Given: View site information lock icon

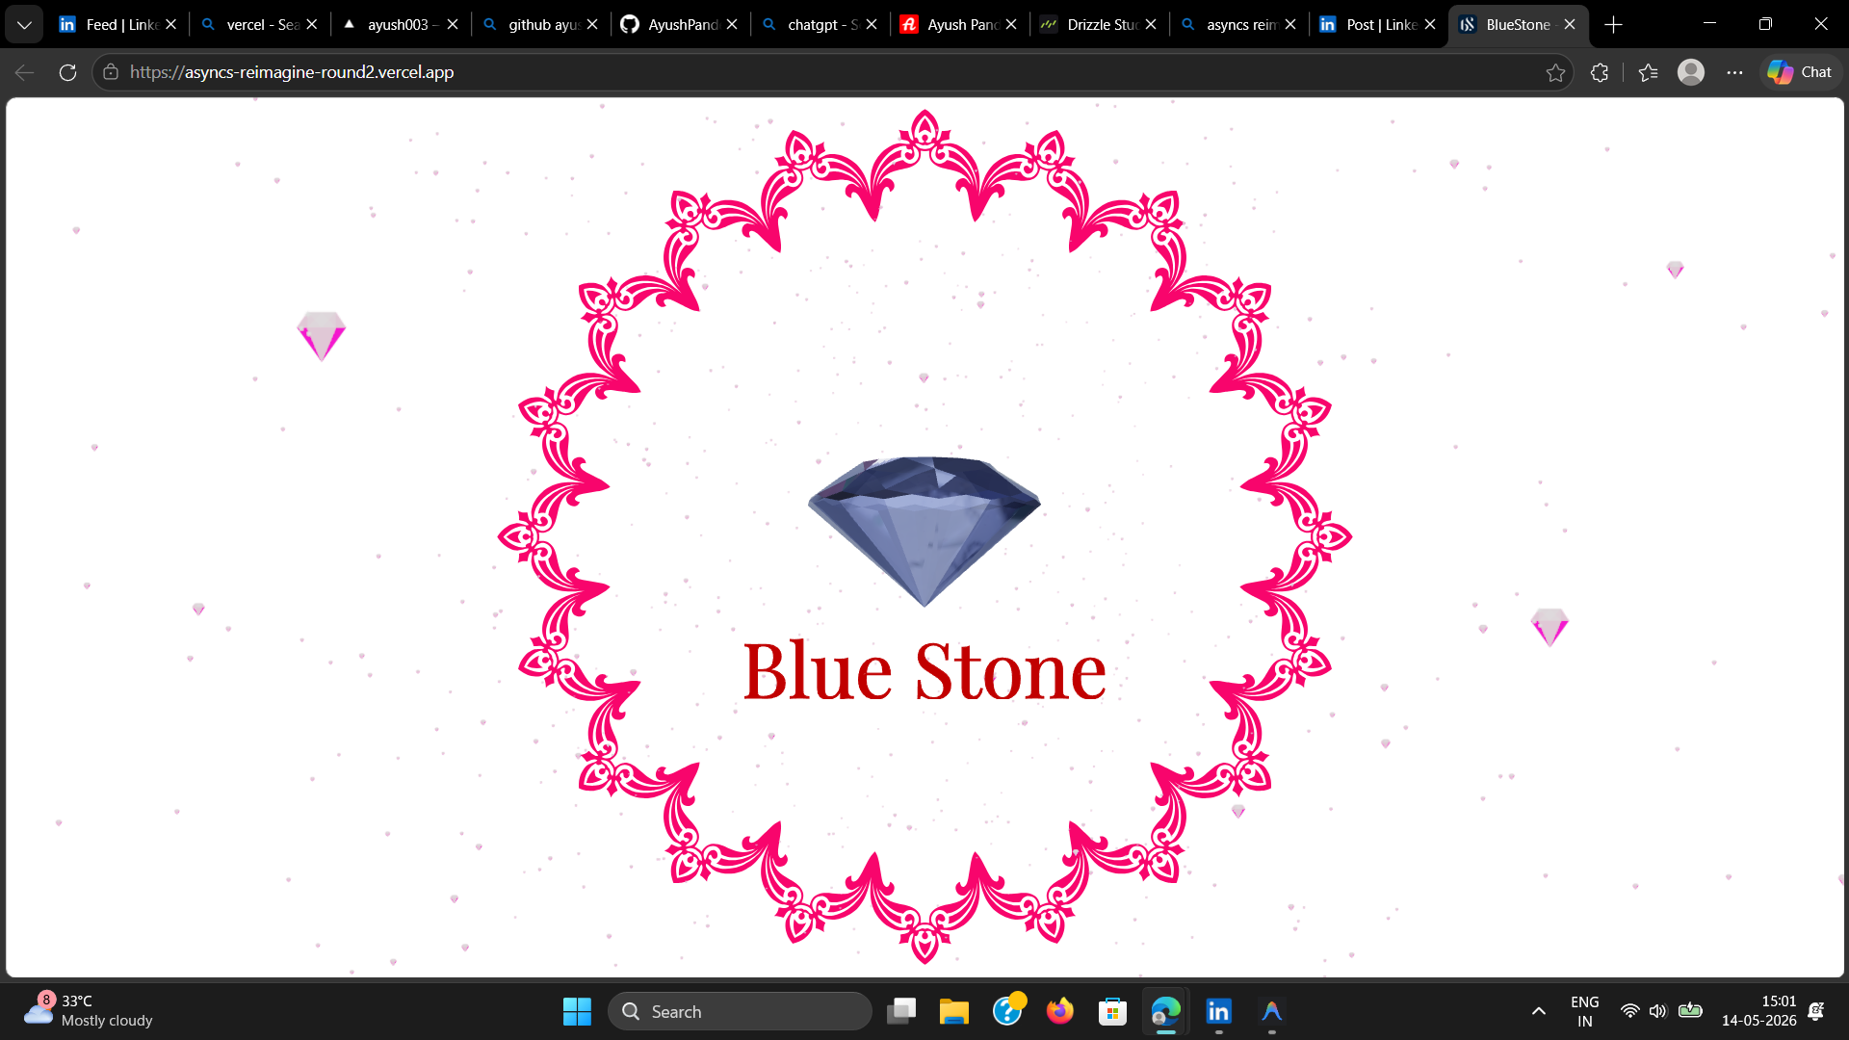Looking at the screenshot, I should pyautogui.click(x=111, y=72).
